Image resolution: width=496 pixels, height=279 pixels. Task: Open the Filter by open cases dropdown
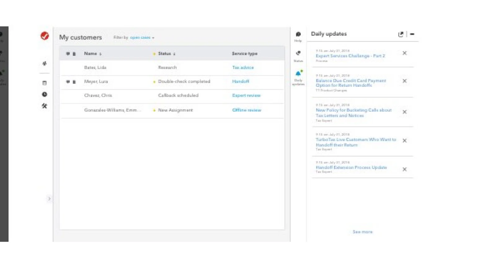[x=142, y=38]
